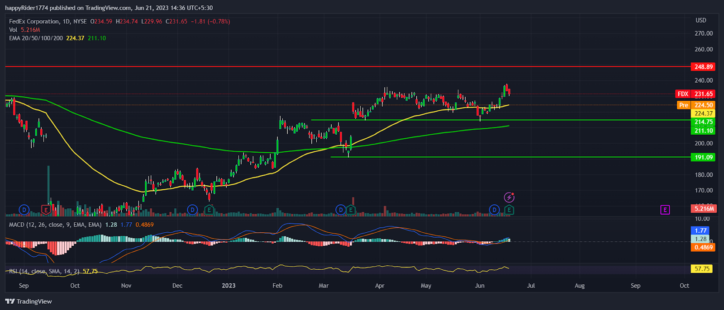Click the TradingView logo
Viewport: 724px width, 310px height.
click(29, 301)
